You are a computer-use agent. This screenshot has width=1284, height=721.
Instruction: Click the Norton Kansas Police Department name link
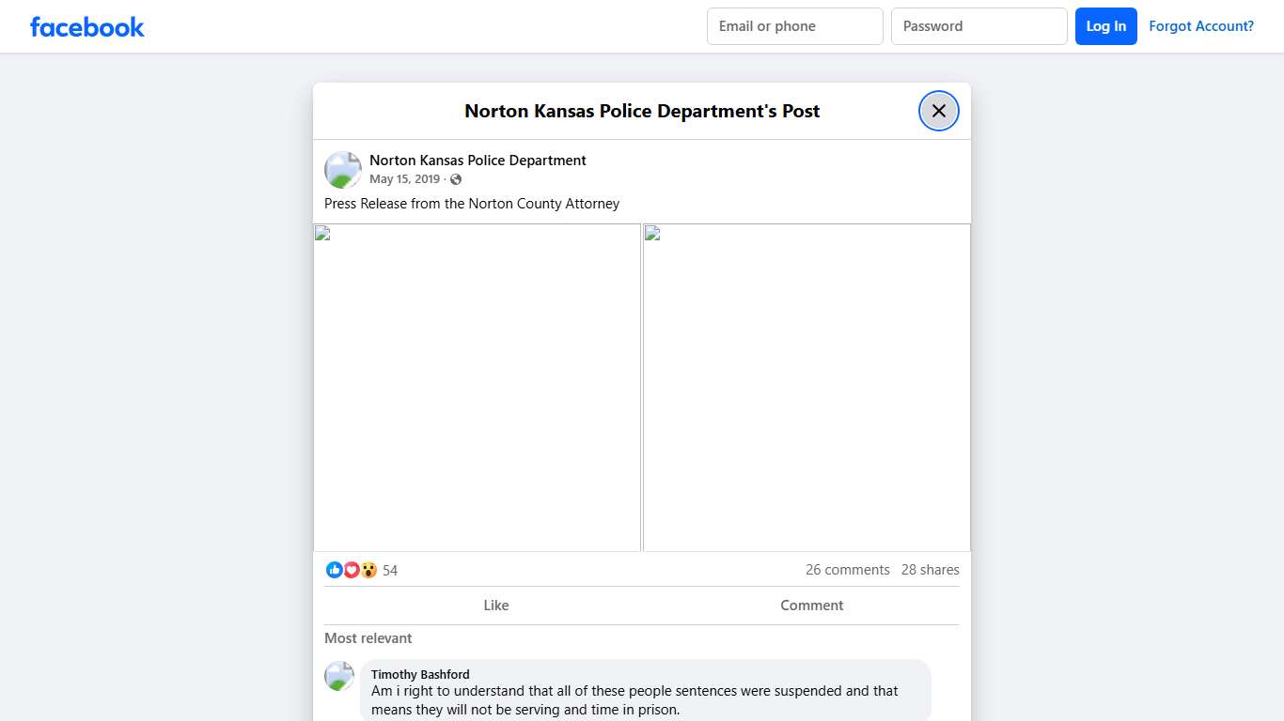(x=478, y=160)
